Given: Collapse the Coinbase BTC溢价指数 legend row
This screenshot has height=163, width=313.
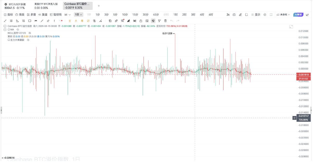Looking at the screenshot, I should [5, 26].
